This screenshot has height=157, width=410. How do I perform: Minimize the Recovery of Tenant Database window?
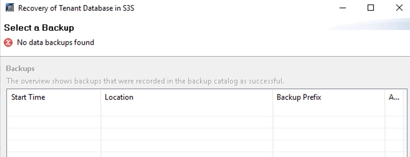343,8
